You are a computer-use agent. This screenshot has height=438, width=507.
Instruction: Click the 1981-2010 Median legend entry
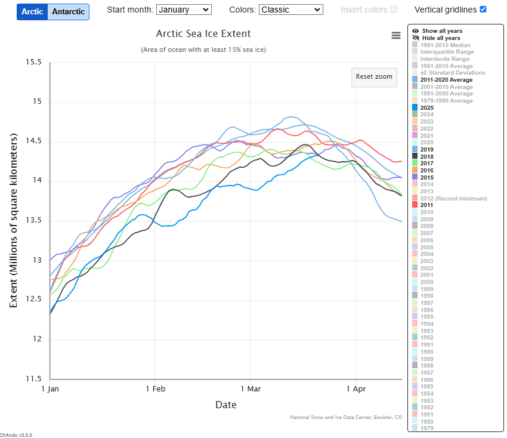[445, 45]
